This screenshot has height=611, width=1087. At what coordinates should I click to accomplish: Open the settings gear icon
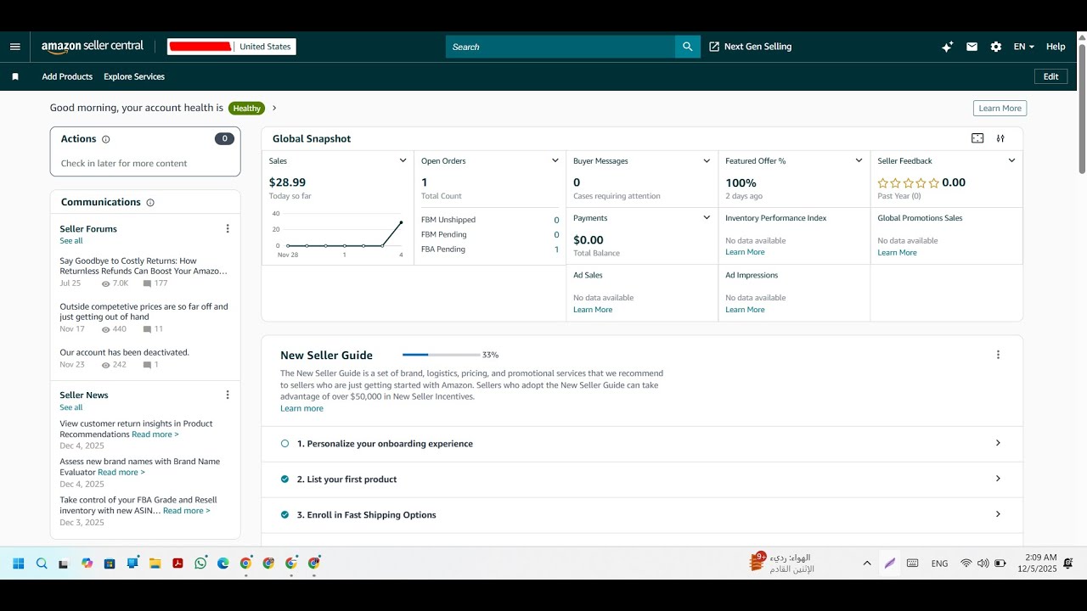click(996, 47)
